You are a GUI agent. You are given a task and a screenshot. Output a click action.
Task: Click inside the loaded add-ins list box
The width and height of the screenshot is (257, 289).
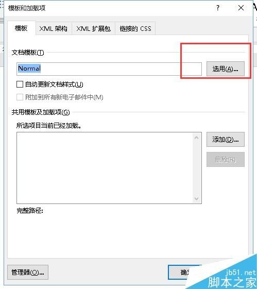pos(105,168)
